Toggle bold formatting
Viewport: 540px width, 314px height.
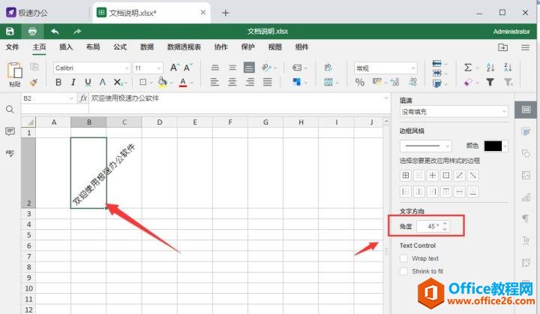(x=58, y=82)
